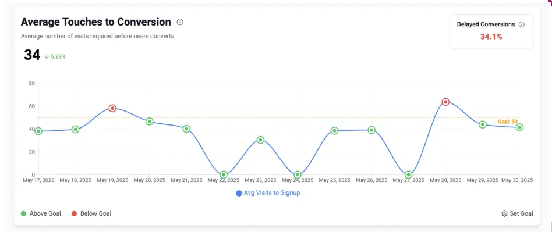This screenshot has height=232, width=552.
Task: Click the info icon next to Delayed Conversions
Action: tap(522, 24)
